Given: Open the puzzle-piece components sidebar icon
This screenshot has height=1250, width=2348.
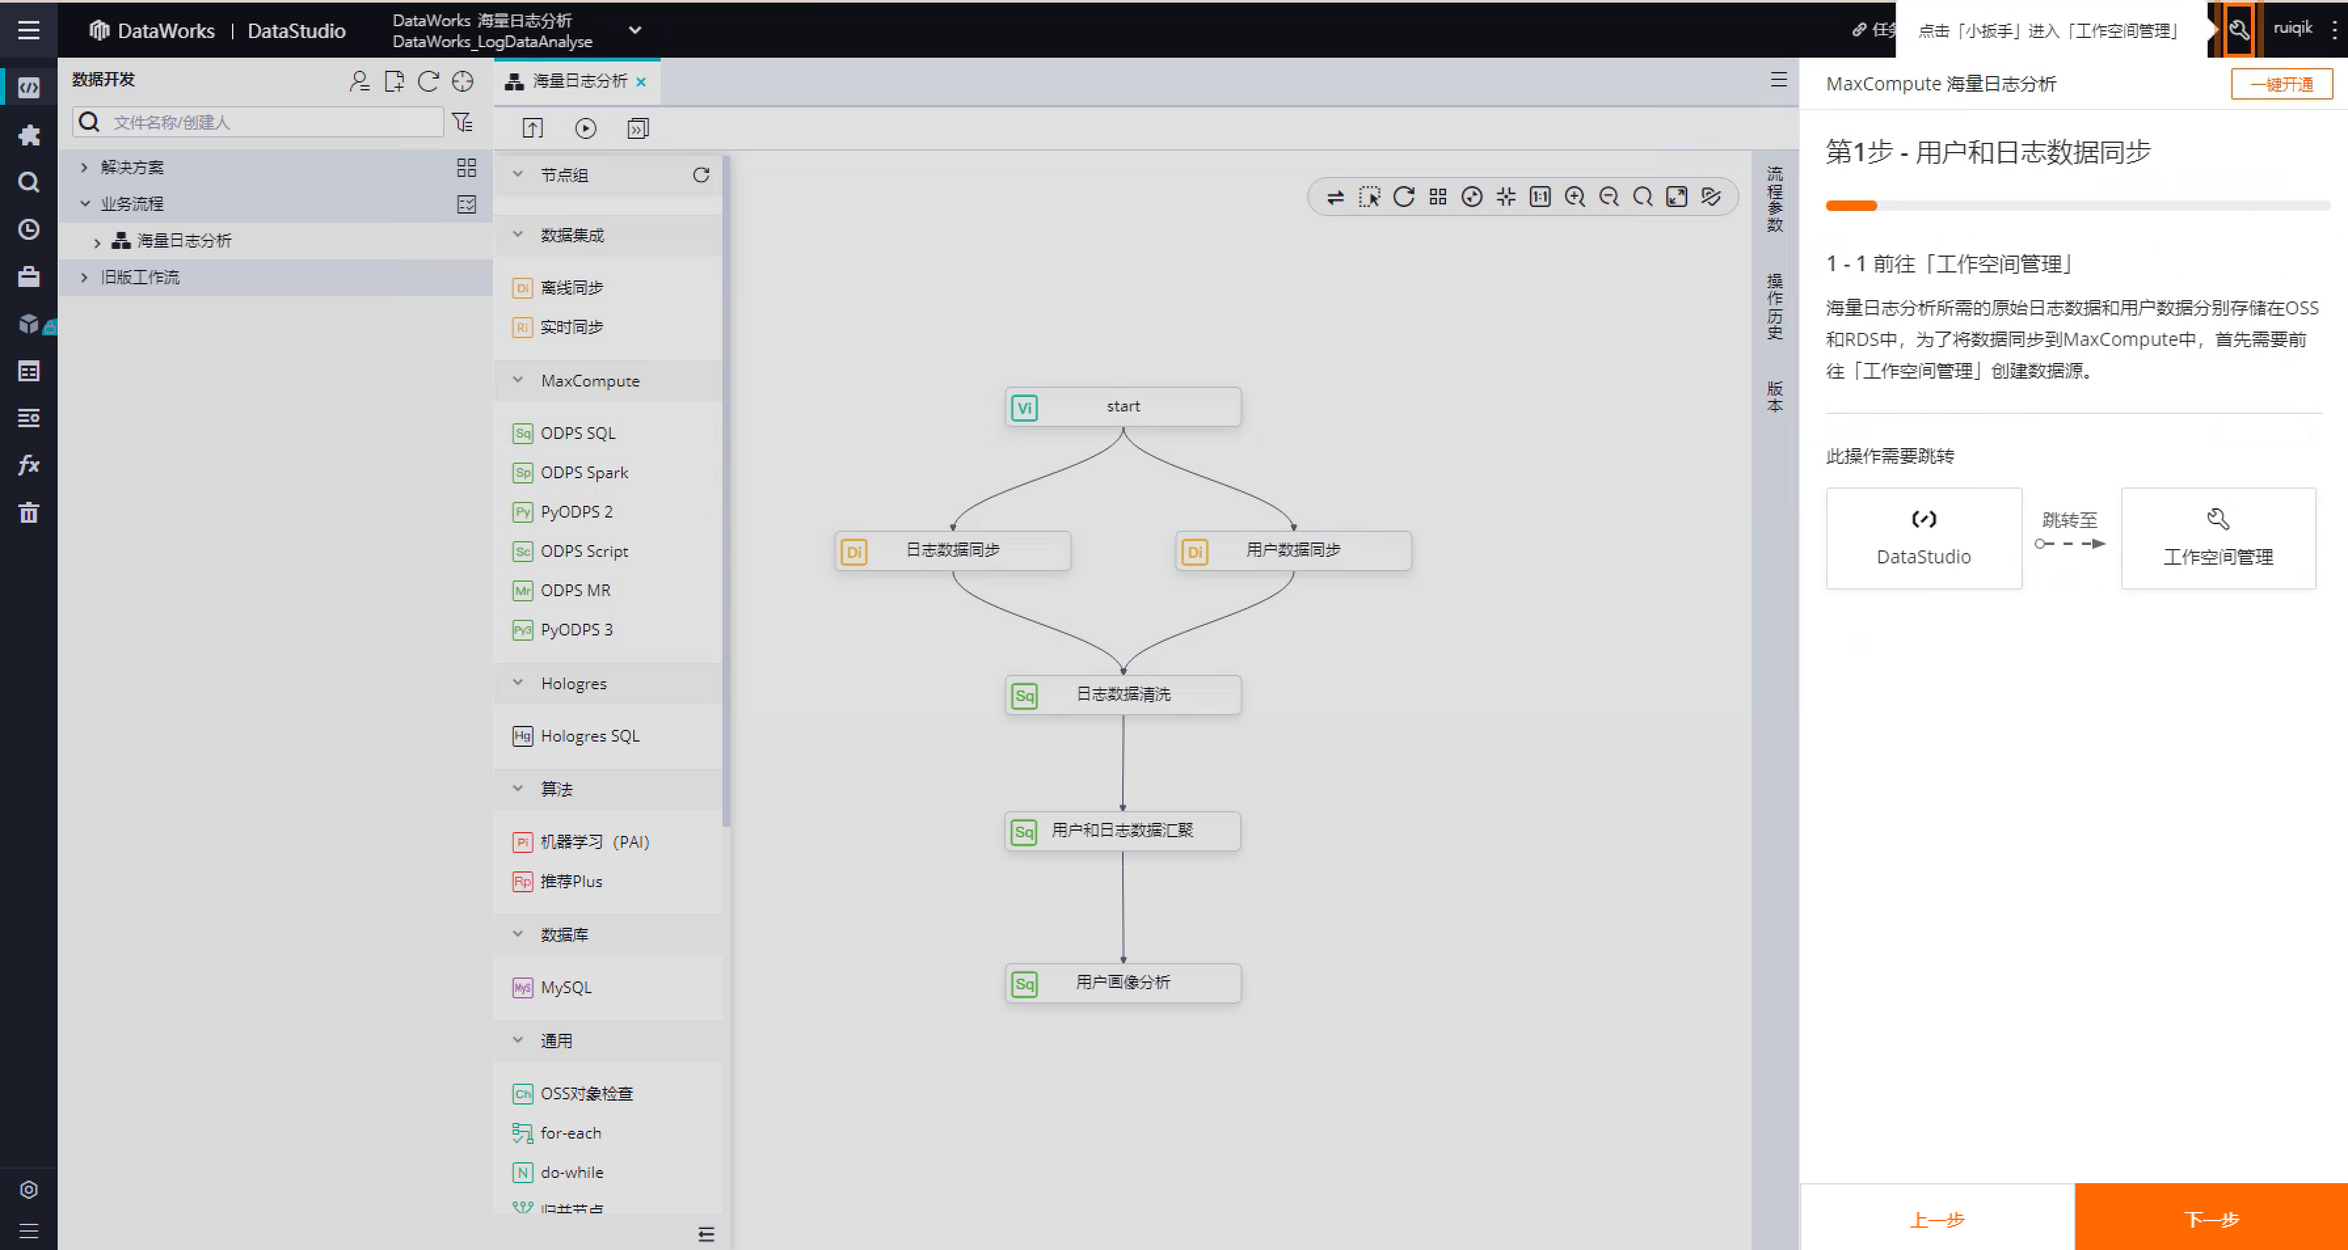Looking at the screenshot, I should [28, 136].
